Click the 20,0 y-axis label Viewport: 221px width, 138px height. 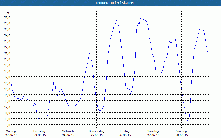click(7, 59)
